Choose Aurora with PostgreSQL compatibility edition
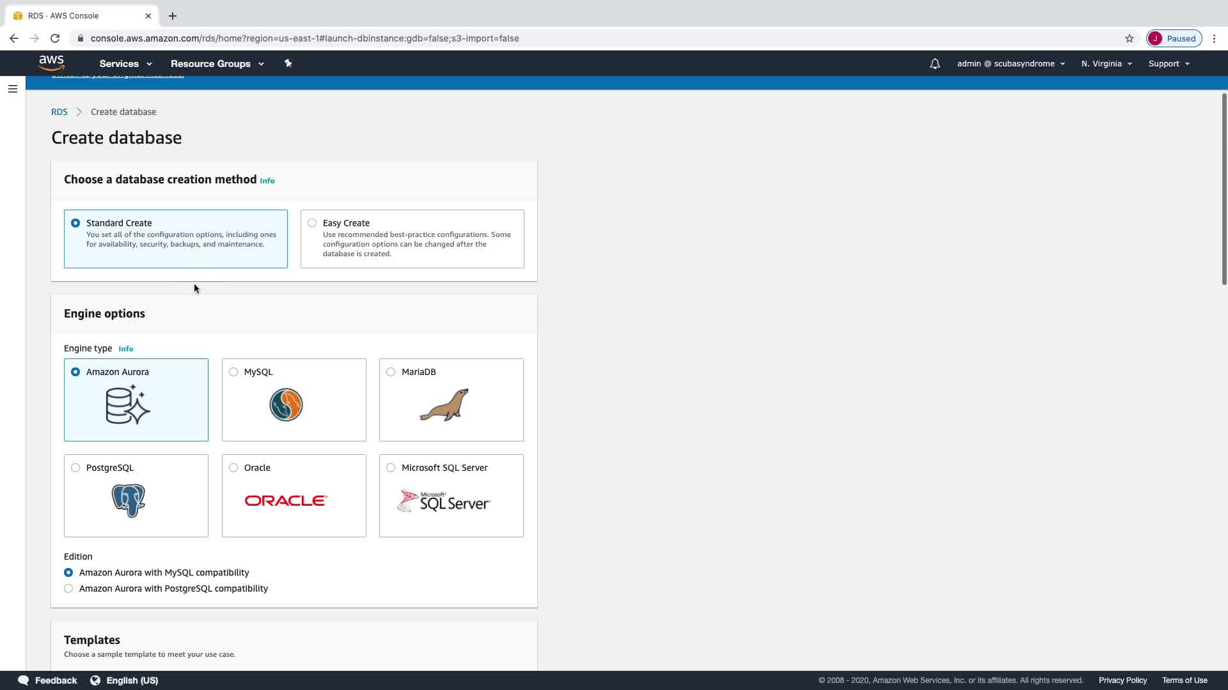The width and height of the screenshot is (1228, 690). [x=68, y=588]
